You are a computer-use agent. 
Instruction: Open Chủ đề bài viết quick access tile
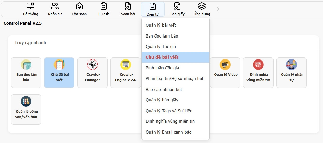coord(59,73)
